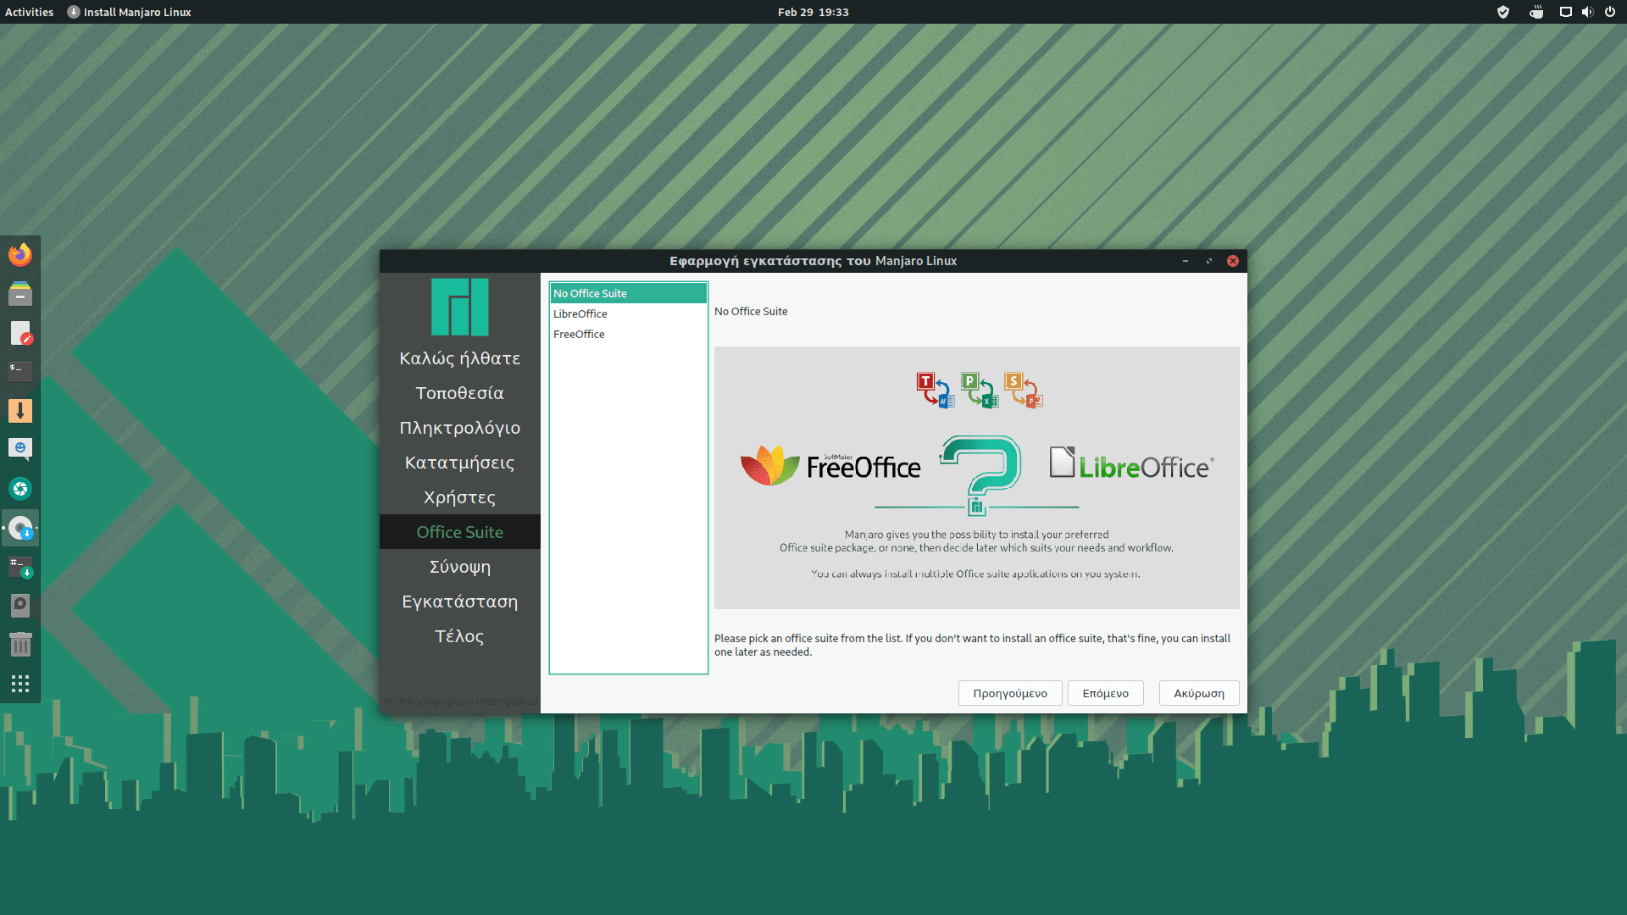The height and width of the screenshot is (915, 1627).
Task: Click the orange download arrow dock icon
Action: (x=20, y=411)
